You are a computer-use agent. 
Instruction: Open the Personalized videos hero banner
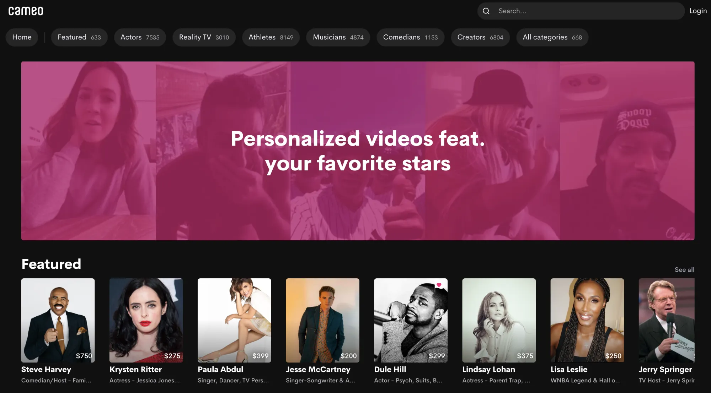(x=358, y=151)
